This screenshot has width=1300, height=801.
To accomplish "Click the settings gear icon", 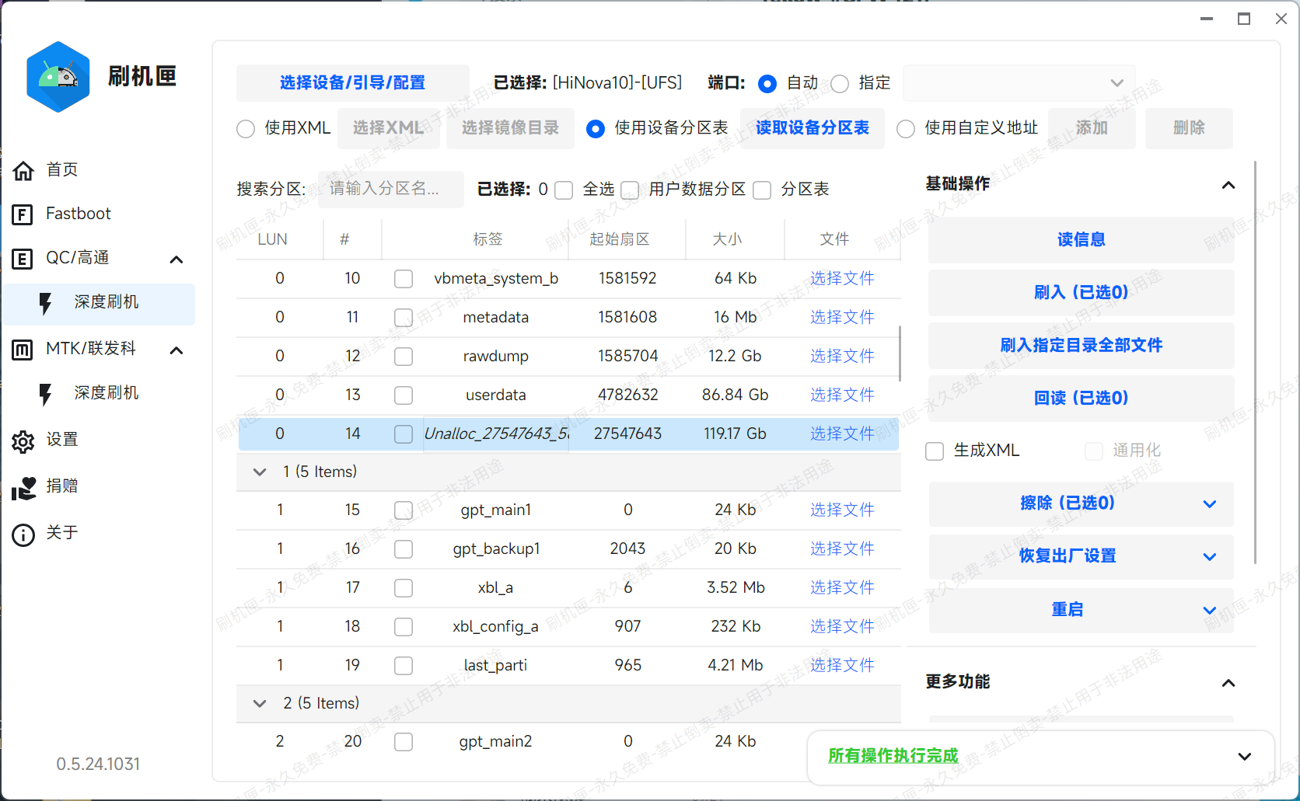I will [23, 441].
